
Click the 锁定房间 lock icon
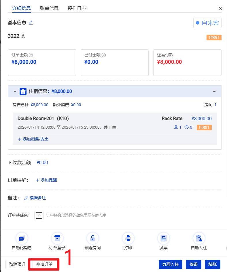92,239
